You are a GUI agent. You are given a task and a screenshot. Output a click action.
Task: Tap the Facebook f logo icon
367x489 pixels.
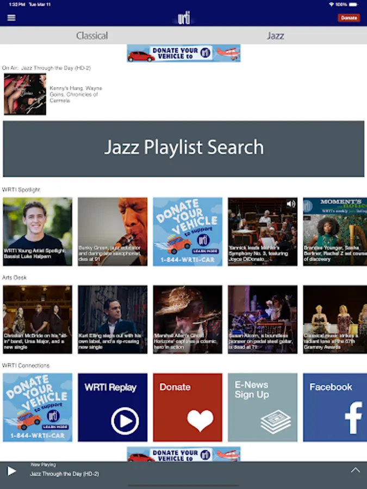pos(353,418)
